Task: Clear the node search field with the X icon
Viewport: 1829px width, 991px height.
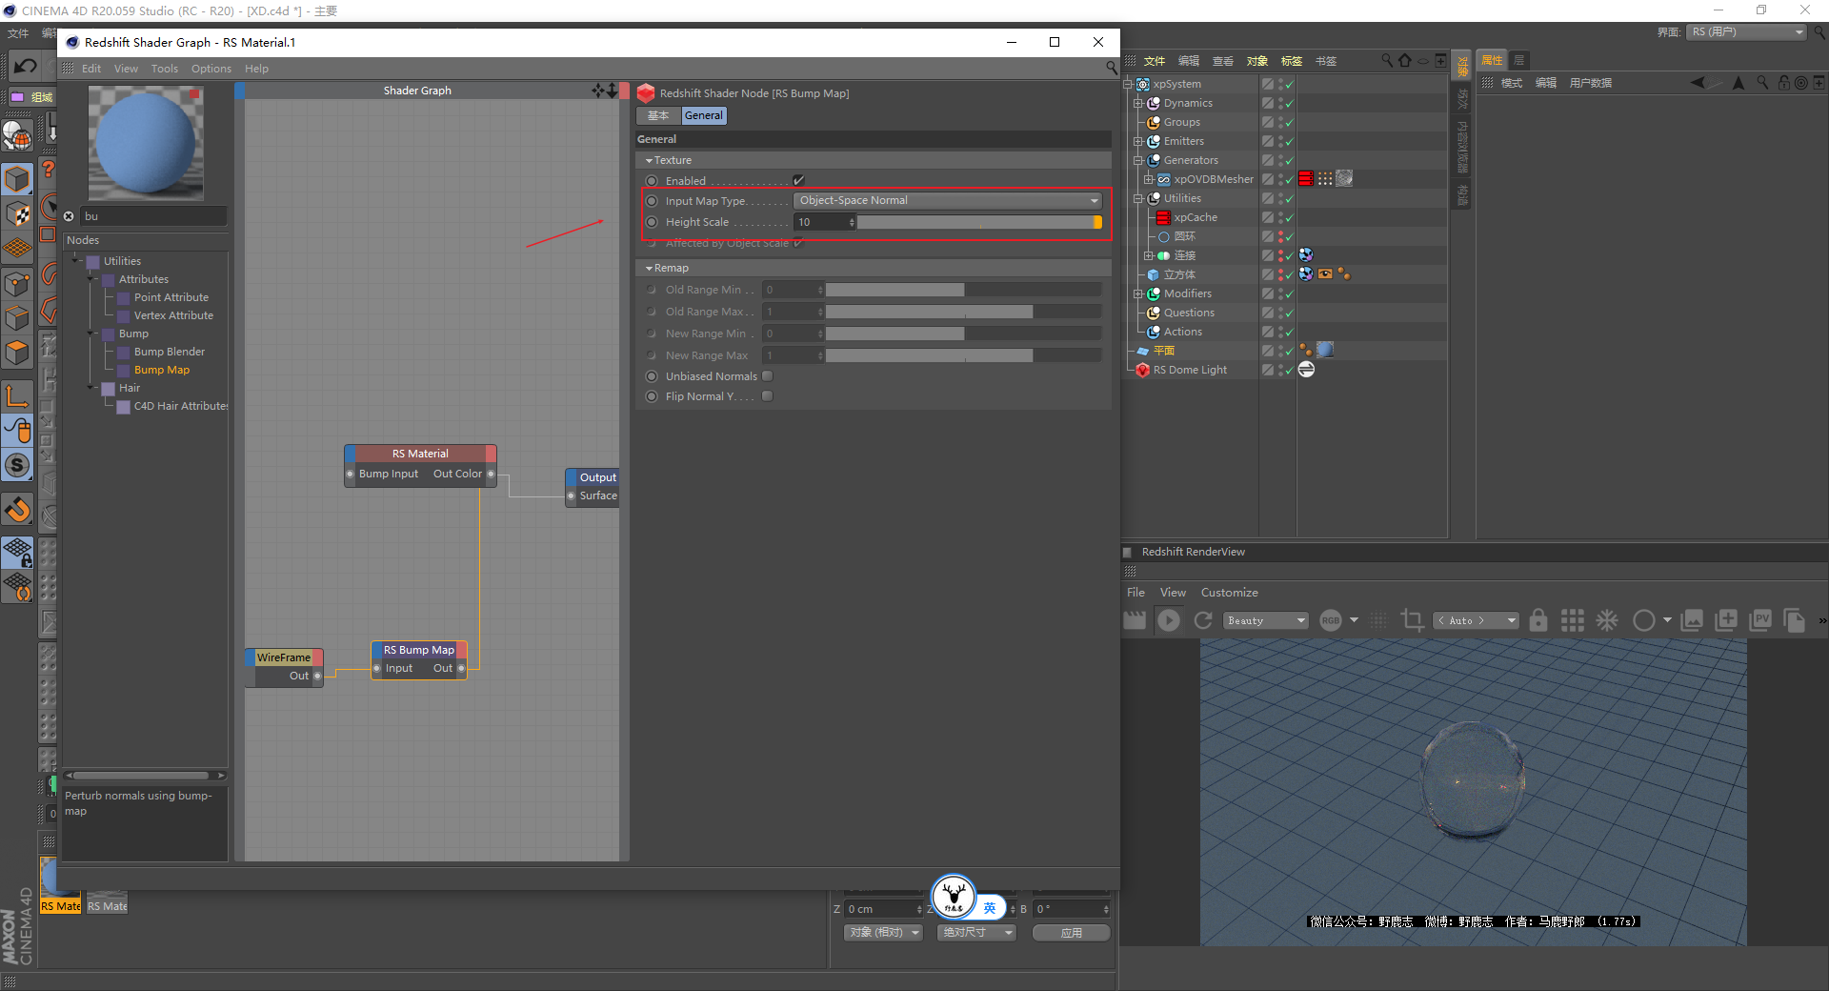Action: click(69, 216)
